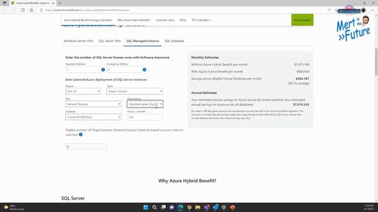Open the Windows Start menu
The height and width of the screenshot is (212, 378).
tap(146, 207)
